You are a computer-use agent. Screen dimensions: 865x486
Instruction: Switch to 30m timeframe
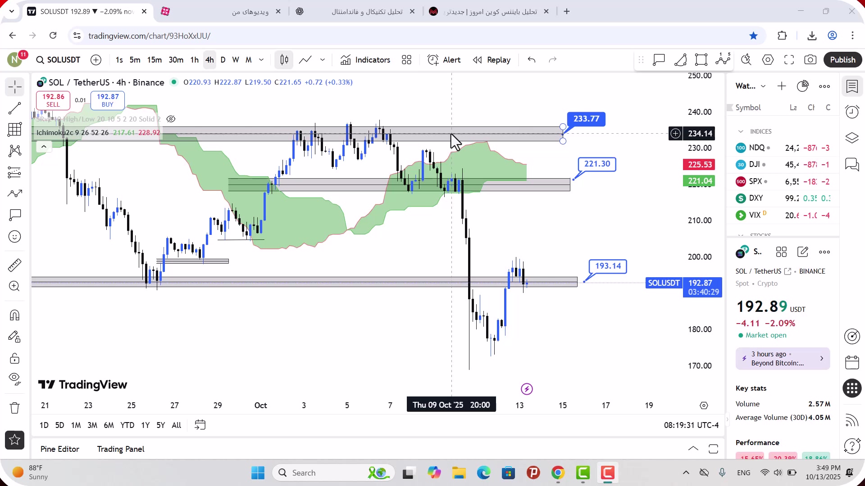(176, 60)
